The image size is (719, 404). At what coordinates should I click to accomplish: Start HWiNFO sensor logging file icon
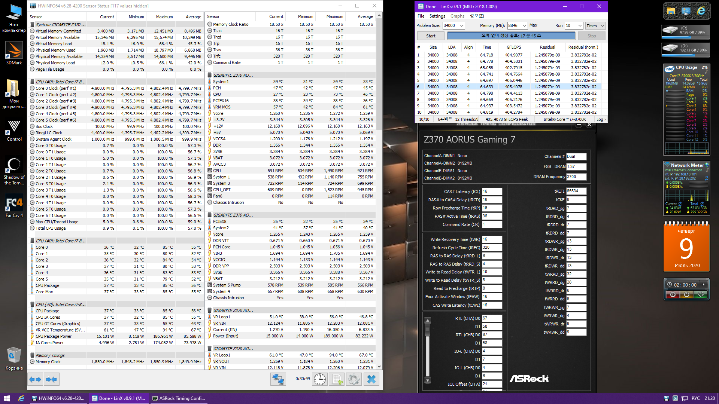point(336,379)
